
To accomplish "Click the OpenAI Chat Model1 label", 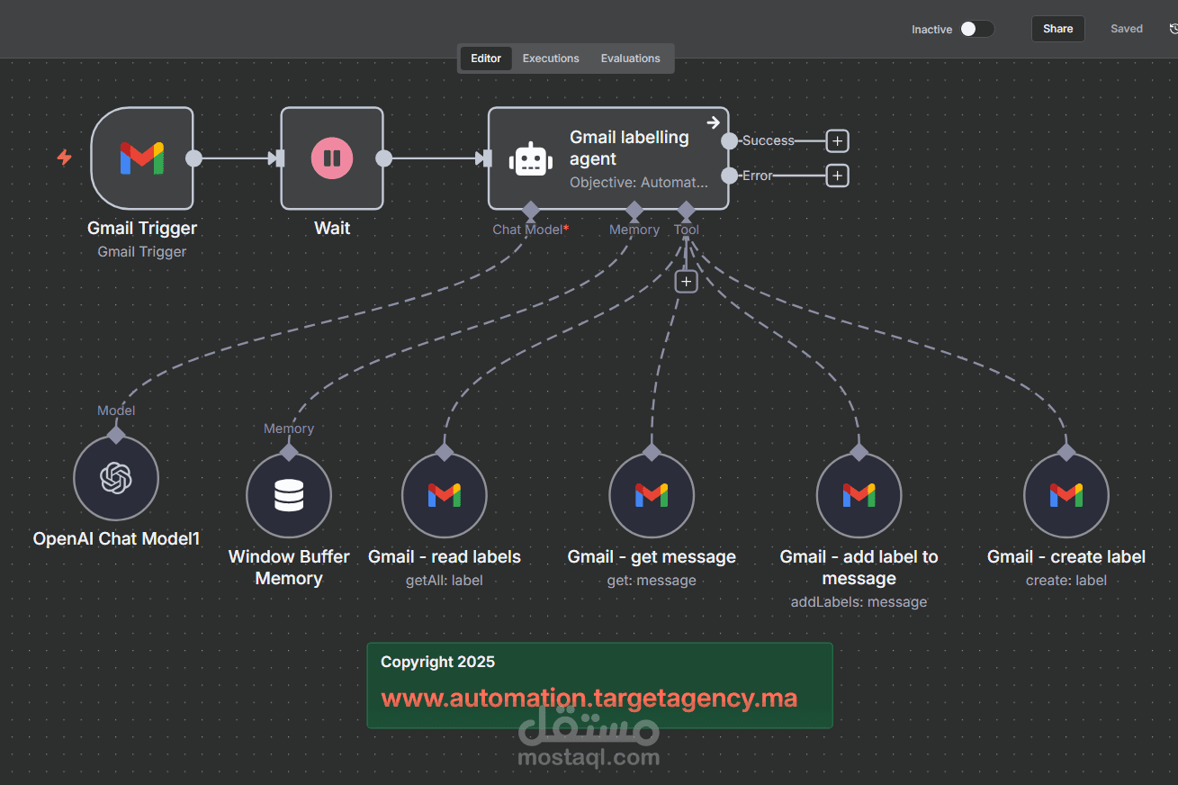I will click(116, 539).
